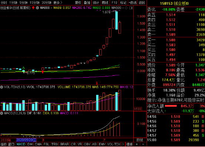Click the 卖五 price 1.514
This screenshot has height=147, width=205.
tap(171, 15)
